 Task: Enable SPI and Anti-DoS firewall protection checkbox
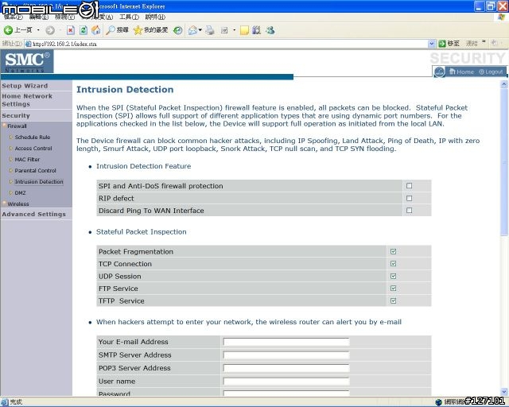[x=410, y=186]
